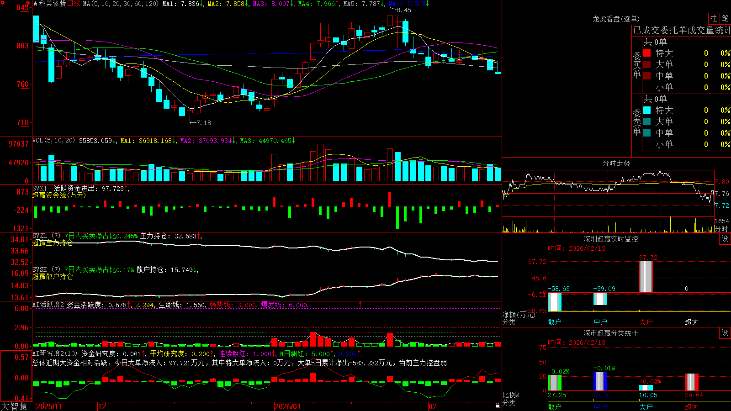Image resolution: width=731 pixels, height=411 pixels.
Task: Click the green 27.25 散户 bar in 深市超赢分类统计
Action: coord(555,383)
